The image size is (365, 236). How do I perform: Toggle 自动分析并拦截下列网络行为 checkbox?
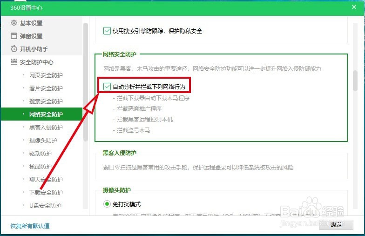(x=107, y=87)
